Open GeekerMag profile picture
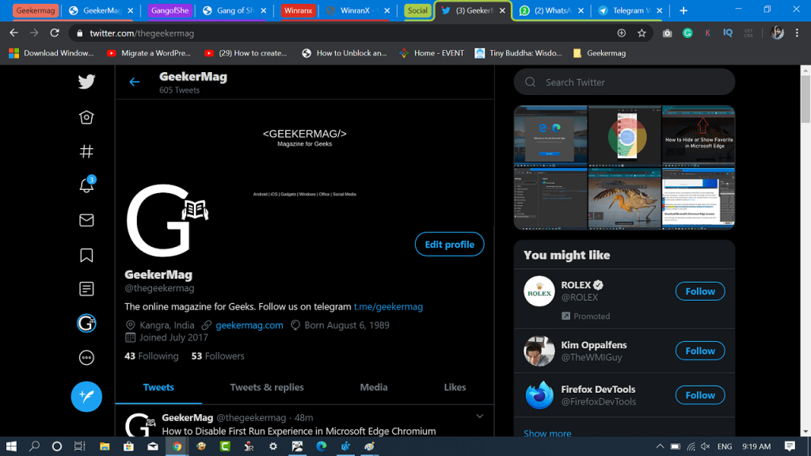 pos(168,220)
